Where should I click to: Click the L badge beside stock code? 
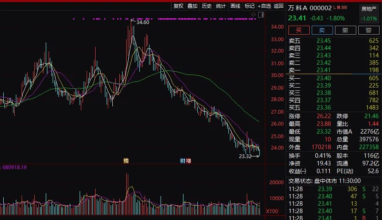click(335, 7)
